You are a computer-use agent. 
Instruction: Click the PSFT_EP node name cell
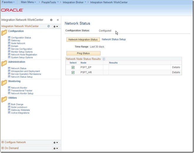pyautogui.click(x=86, y=67)
